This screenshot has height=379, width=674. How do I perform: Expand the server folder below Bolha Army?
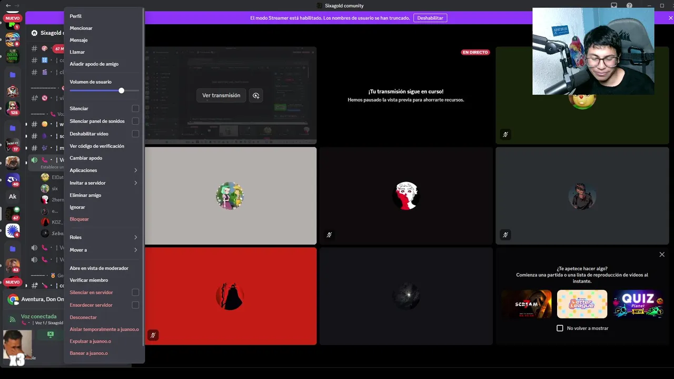click(13, 75)
